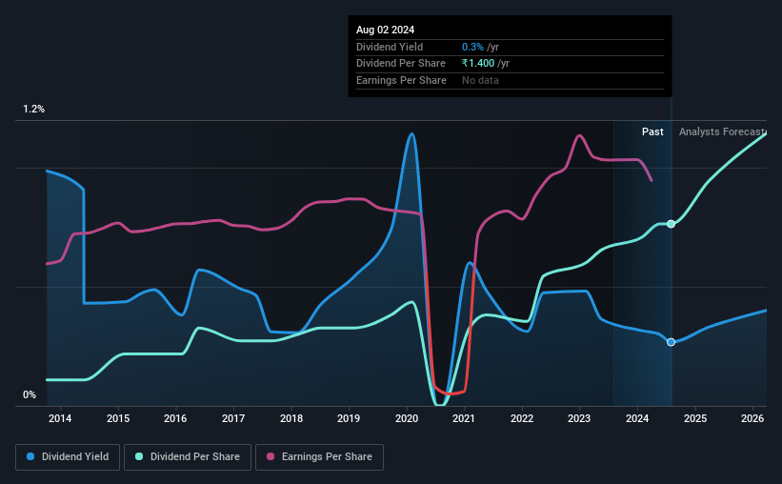This screenshot has height=484, width=782.
Task: Click the teal Dividend Per Share legend dot
Action: coord(139,456)
